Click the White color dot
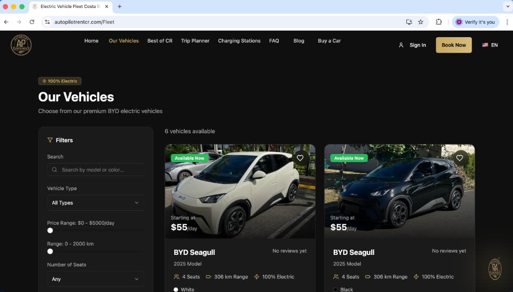513x292 pixels. tap(176, 289)
